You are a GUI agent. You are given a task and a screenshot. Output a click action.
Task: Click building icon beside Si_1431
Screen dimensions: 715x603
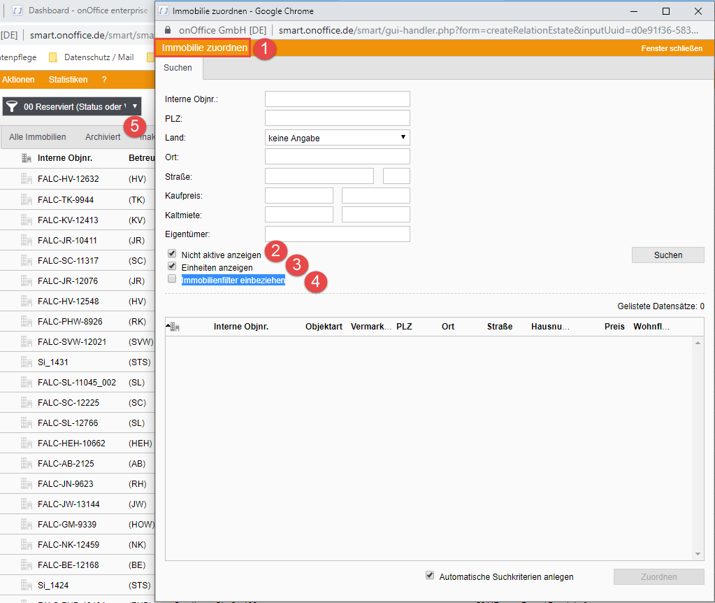point(27,362)
